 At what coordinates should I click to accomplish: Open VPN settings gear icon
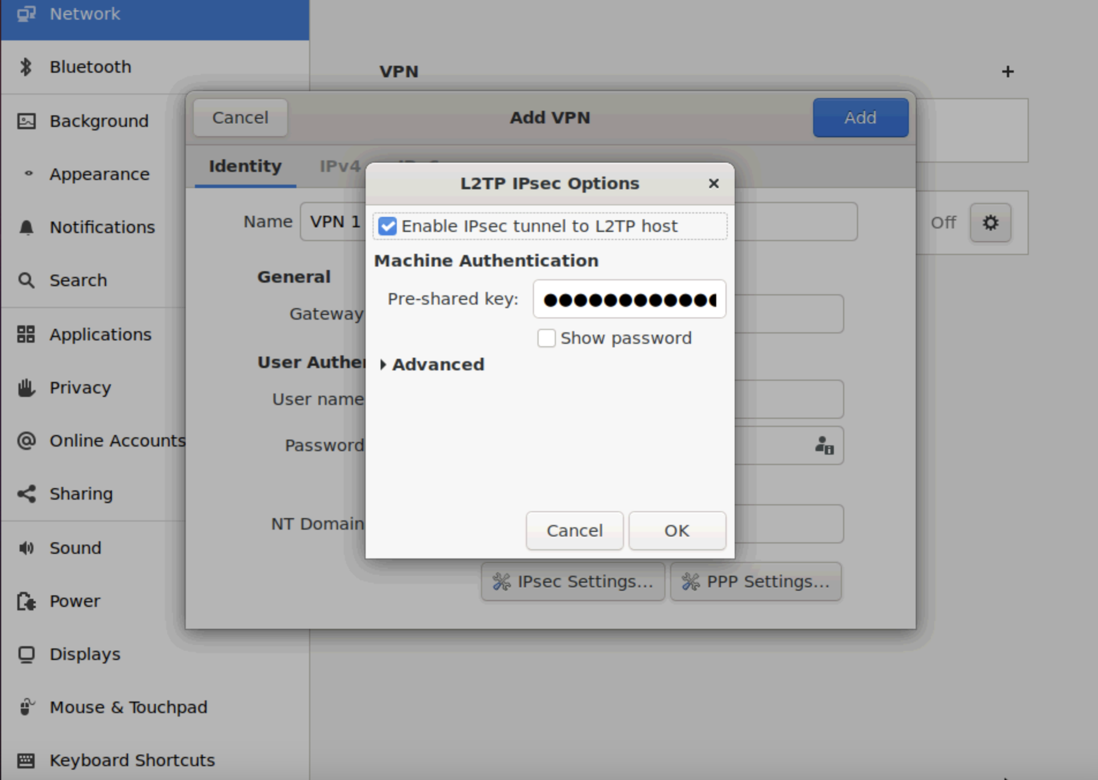[990, 223]
